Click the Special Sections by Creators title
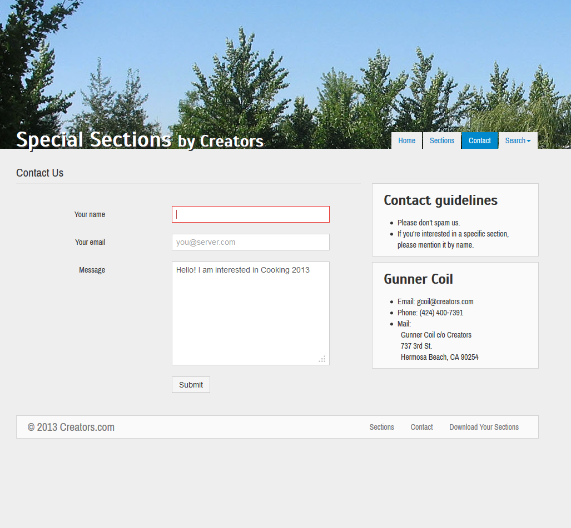 tap(140, 140)
